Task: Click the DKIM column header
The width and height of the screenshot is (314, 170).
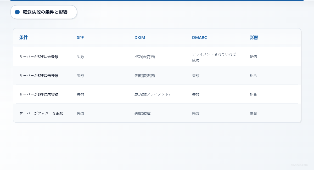Action: point(140,38)
